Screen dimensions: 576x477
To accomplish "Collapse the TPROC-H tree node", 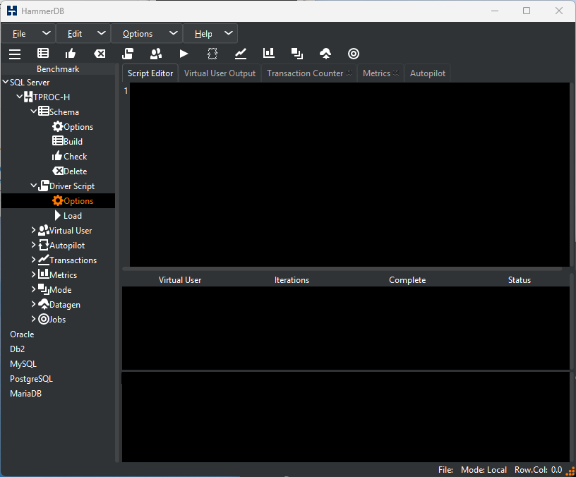I will point(20,97).
